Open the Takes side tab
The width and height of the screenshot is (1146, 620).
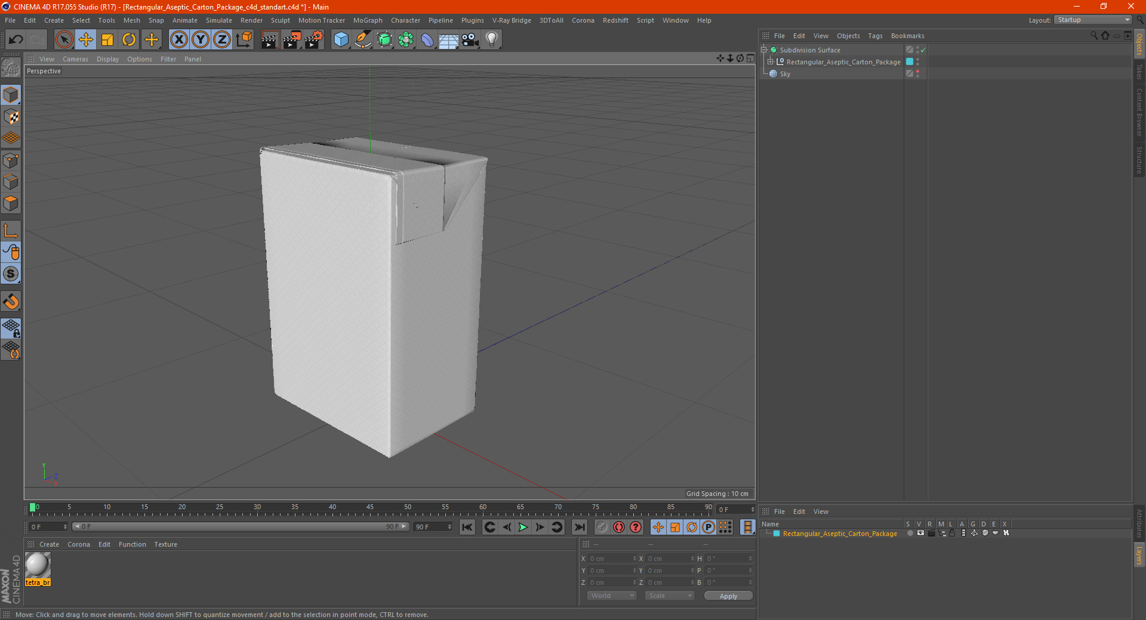(1139, 72)
